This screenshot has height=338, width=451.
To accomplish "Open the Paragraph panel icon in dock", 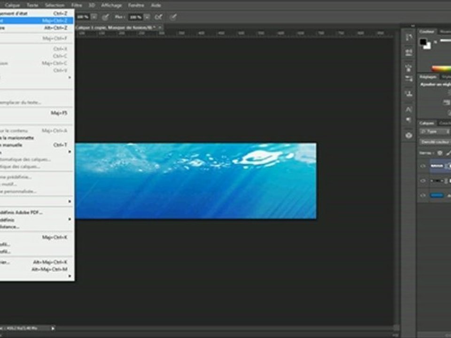I will coord(409,119).
